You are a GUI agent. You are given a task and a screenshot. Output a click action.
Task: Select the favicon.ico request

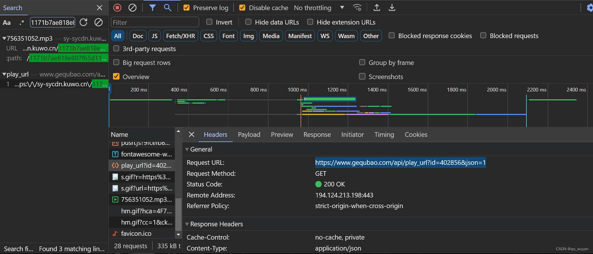[x=142, y=234]
